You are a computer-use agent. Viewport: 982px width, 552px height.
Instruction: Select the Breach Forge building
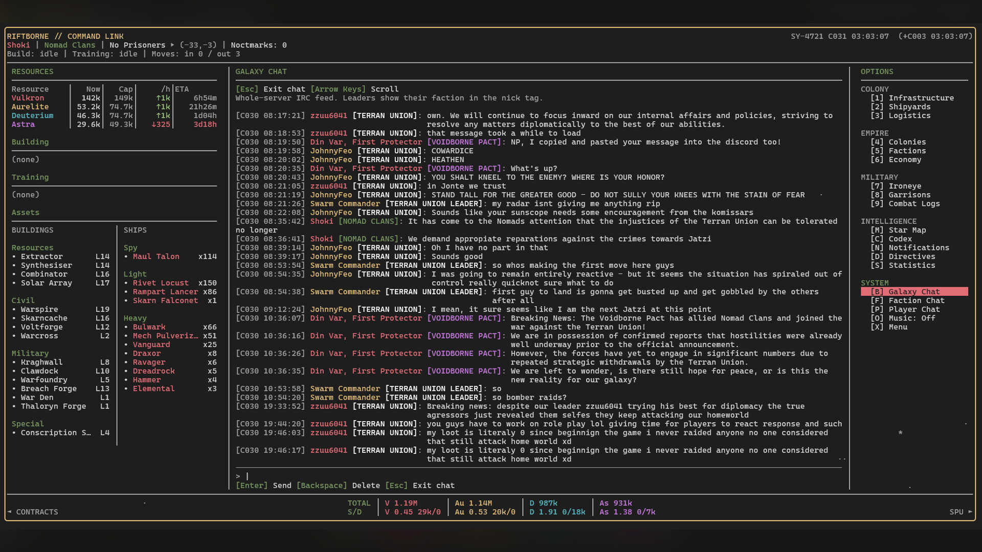[61, 388]
